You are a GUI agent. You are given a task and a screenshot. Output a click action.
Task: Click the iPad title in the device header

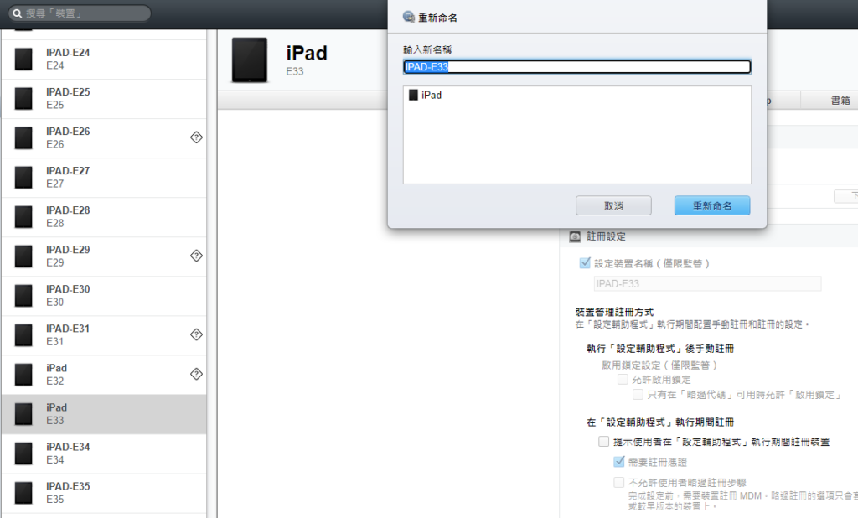pos(307,53)
